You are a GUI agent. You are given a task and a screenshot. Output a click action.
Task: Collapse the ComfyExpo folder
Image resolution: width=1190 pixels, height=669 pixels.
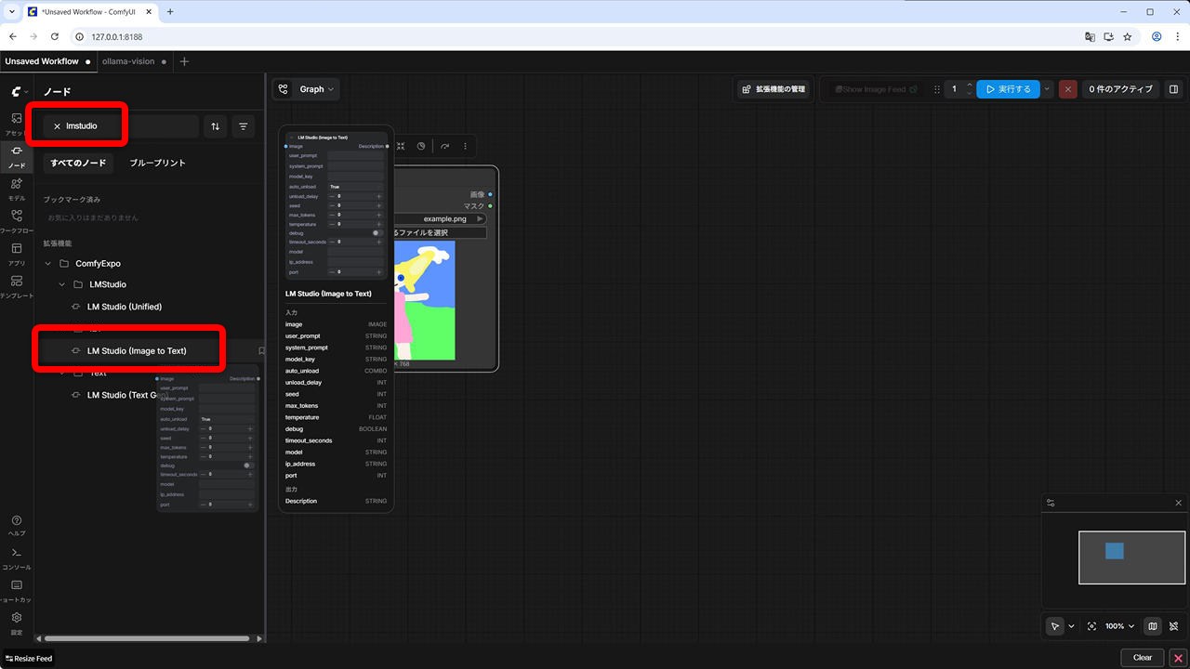coord(48,264)
